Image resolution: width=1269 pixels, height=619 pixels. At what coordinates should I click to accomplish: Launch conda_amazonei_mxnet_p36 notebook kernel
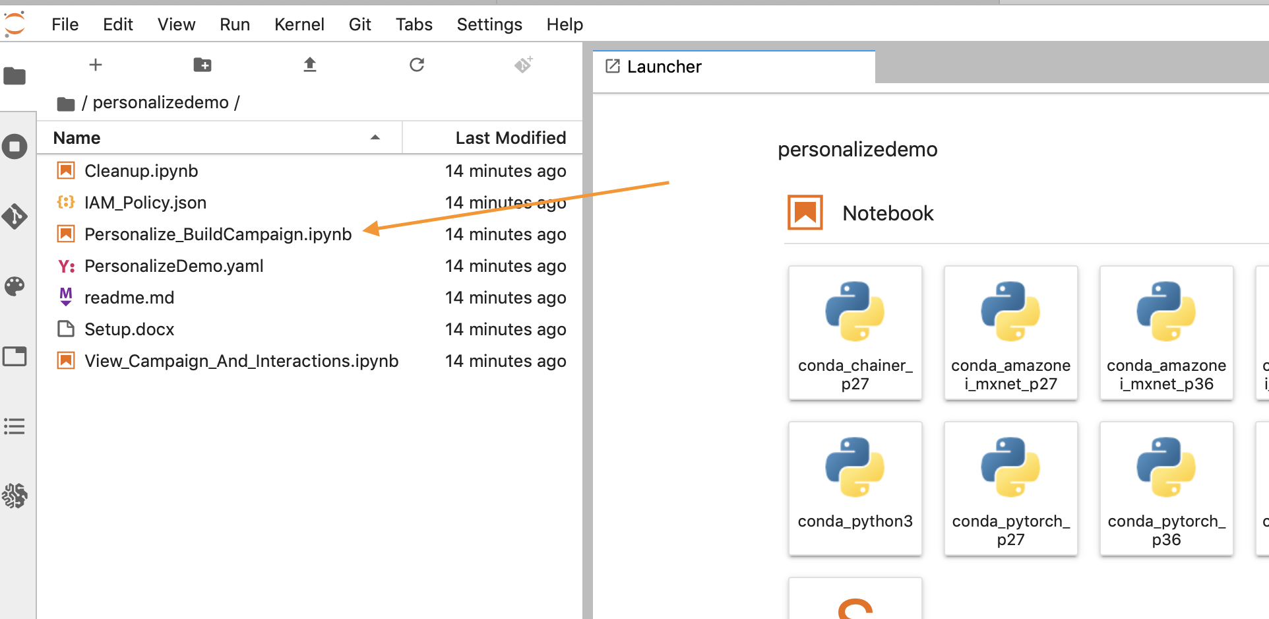pos(1167,333)
